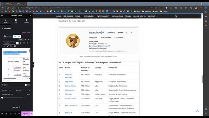Toggle italic formatting in the text editor
Screen dimensions: 209x118
[x=21, y=43]
